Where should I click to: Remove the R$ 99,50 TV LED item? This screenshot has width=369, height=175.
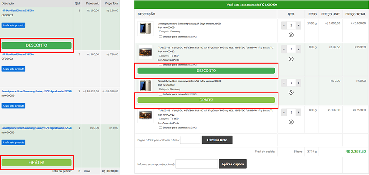pyautogui.click(x=291, y=59)
